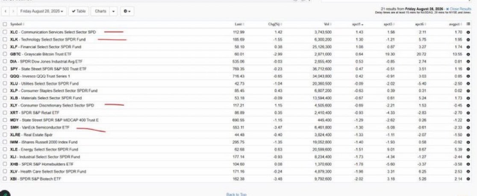Open the settings gear dropdown in toolbar
Viewport: 477px width, 196px height.
(127, 11)
